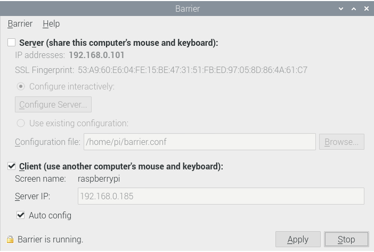Click the Configure Server... button

pyautogui.click(x=53, y=104)
